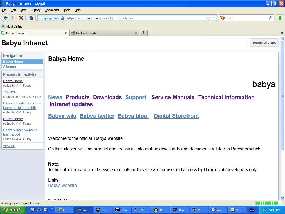
Task: Click the 9:40 PM system clock
Action: point(275,210)
